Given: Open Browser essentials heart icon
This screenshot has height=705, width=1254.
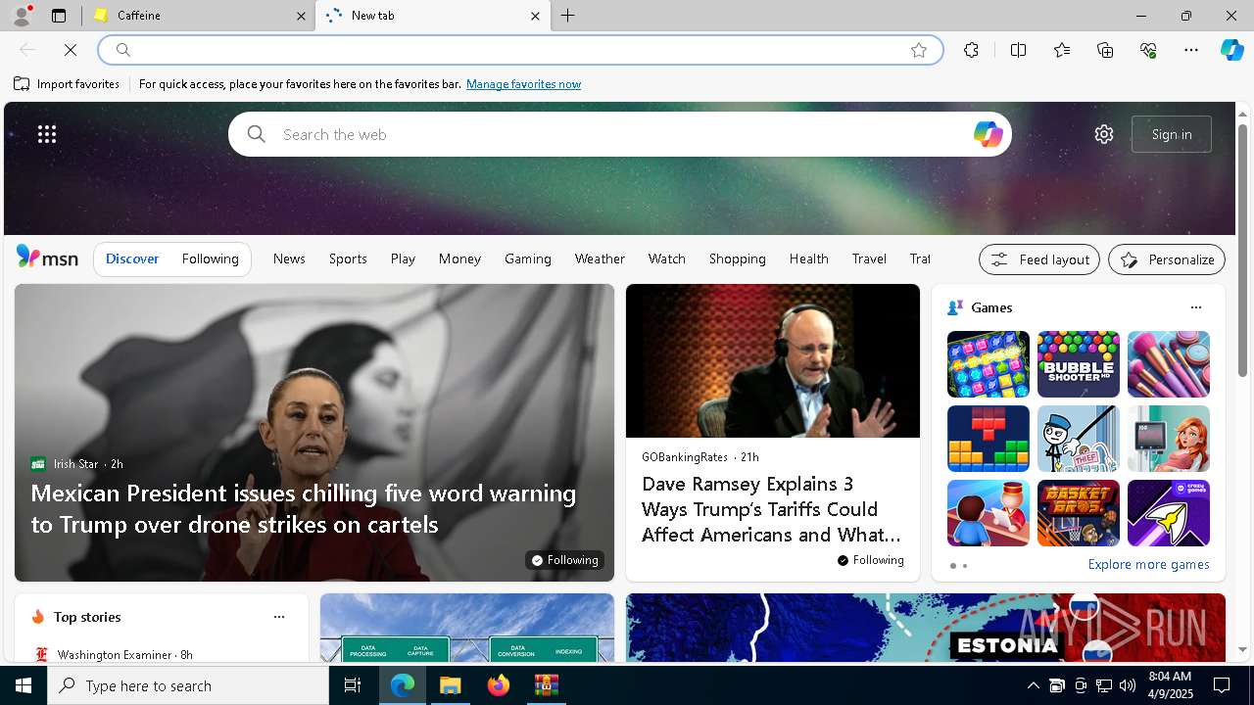Looking at the screenshot, I should click(1148, 50).
